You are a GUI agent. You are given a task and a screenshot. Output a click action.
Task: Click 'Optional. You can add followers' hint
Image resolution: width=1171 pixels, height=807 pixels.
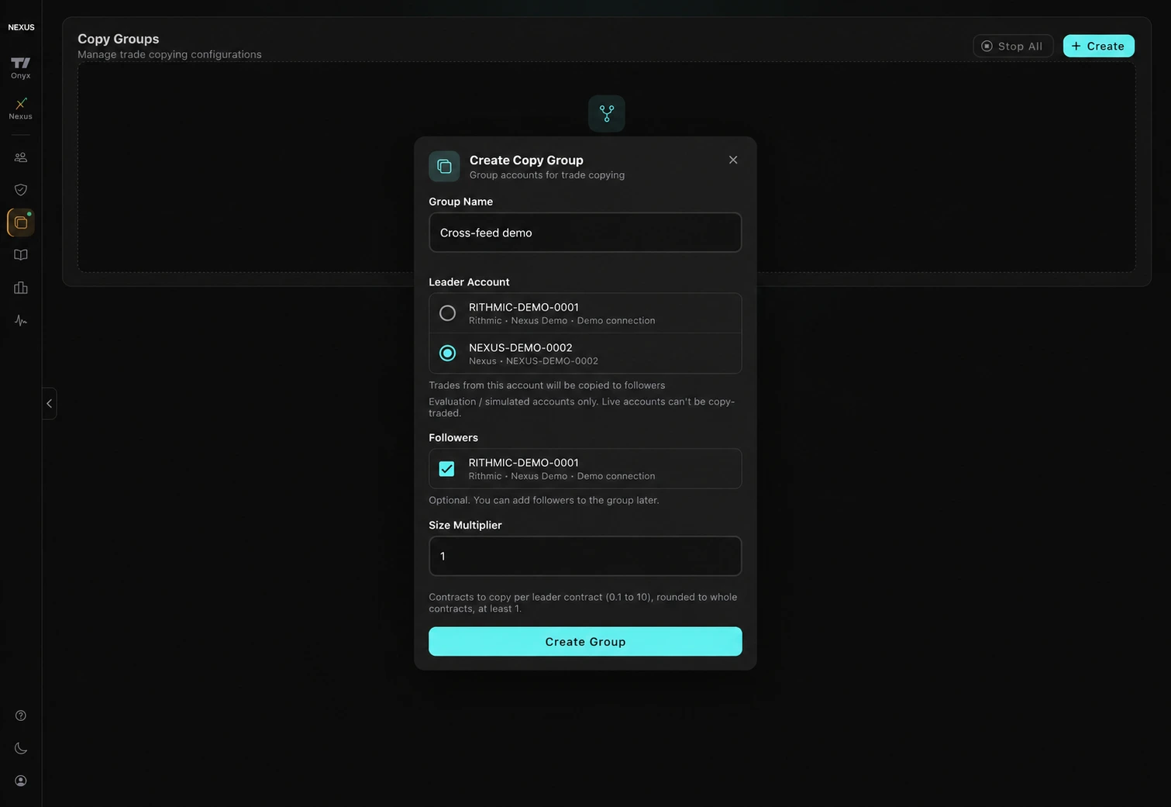544,500
